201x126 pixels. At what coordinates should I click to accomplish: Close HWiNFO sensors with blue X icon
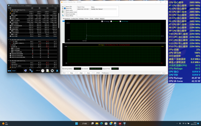point(57,70)
